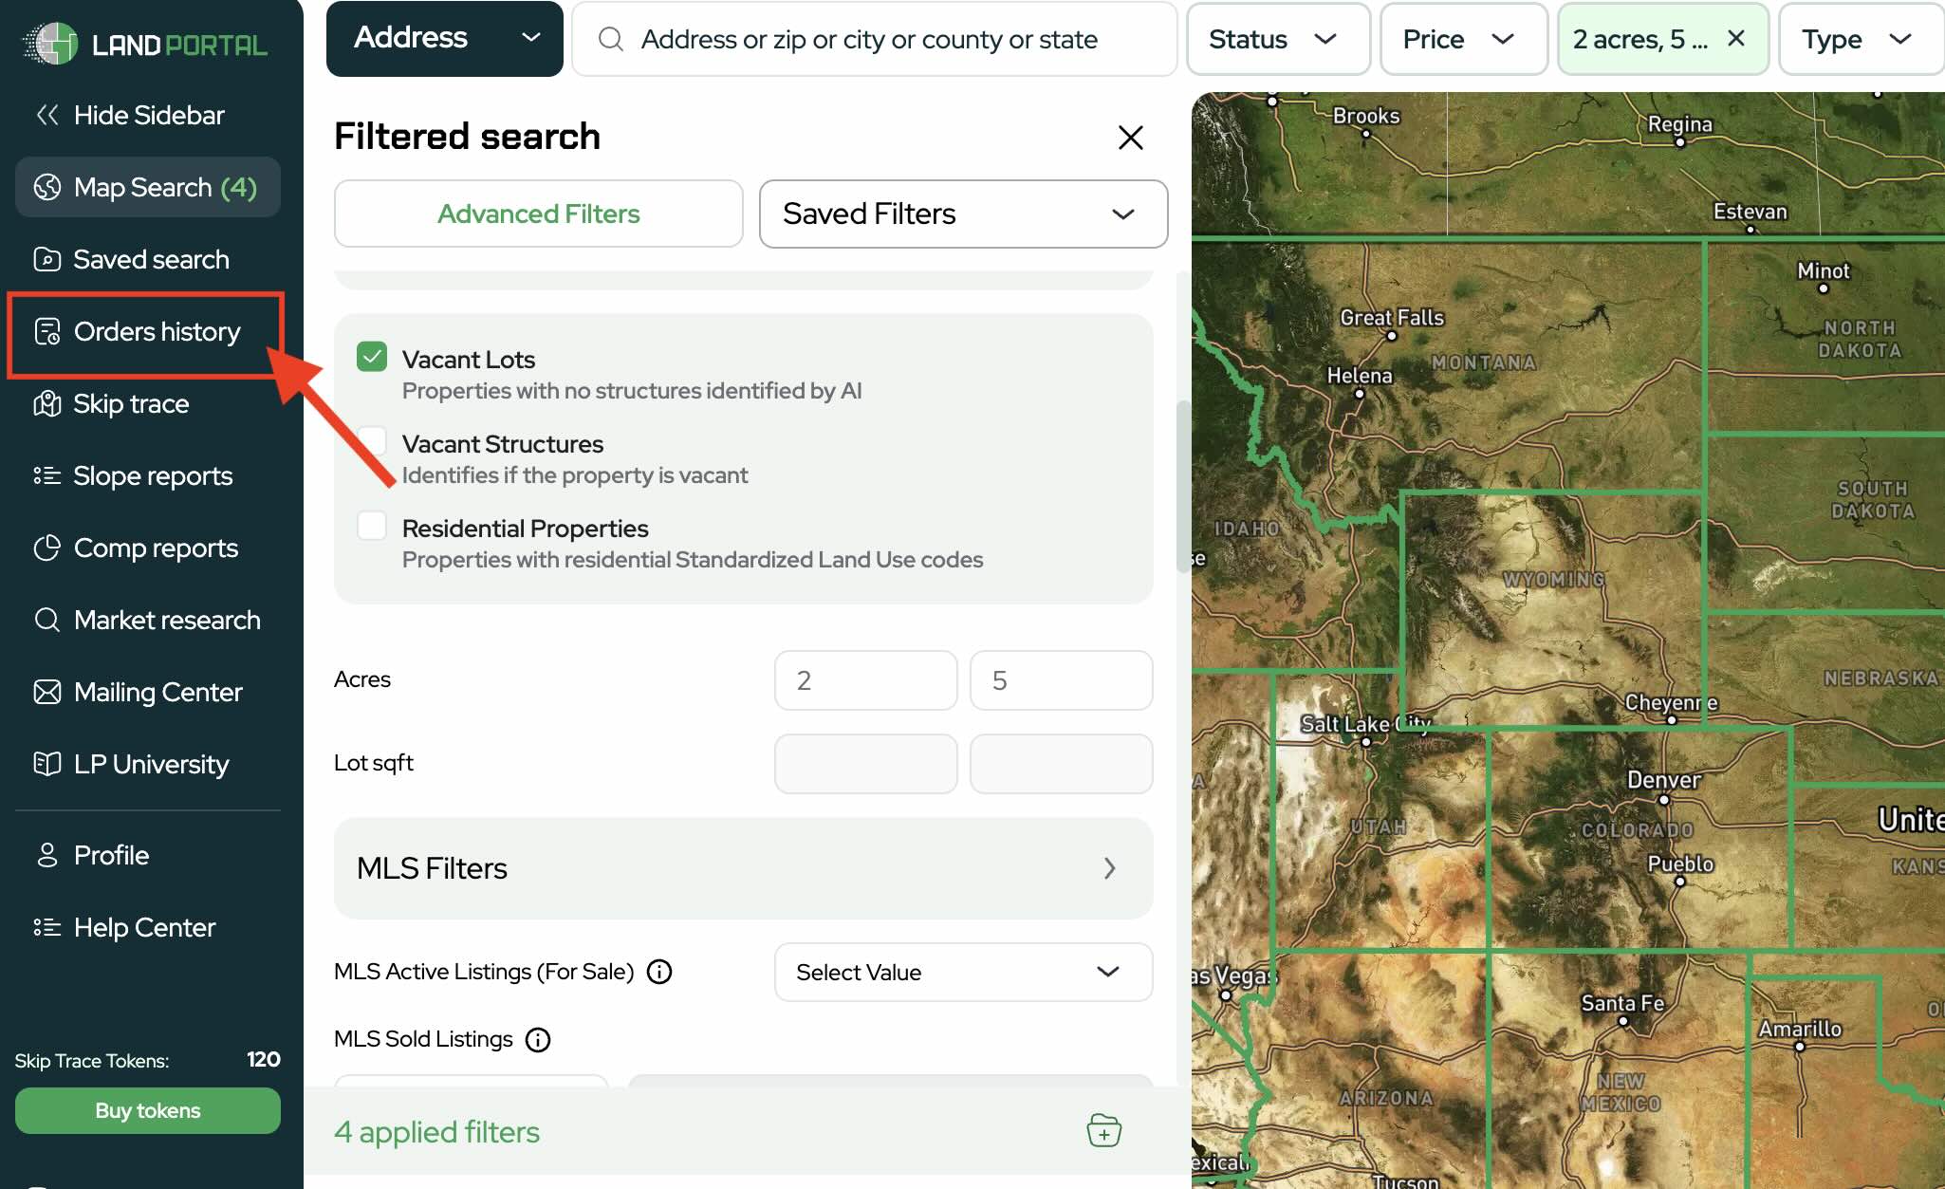Open the Select Value dropdown for MLS Active Listings
Viewport: 1945px width, 1189px height.
963,972
